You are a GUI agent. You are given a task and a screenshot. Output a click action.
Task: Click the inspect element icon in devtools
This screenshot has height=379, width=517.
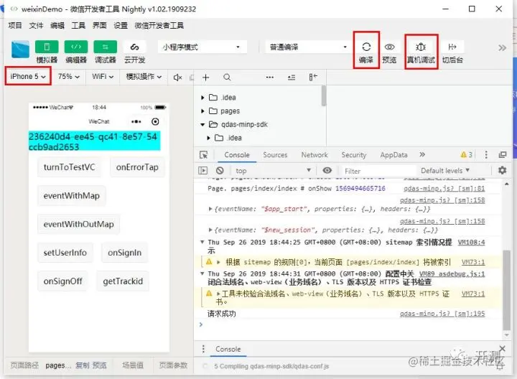pyautogui.click(x=204, y=155)
